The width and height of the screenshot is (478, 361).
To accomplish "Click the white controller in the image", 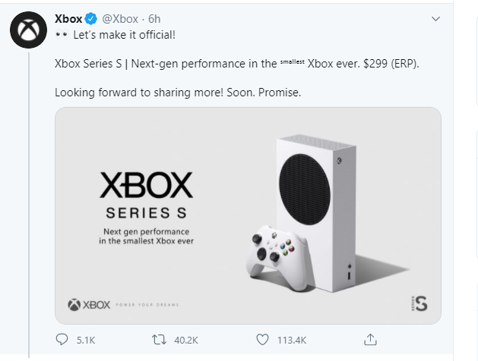I will click(x=275, y=257).
